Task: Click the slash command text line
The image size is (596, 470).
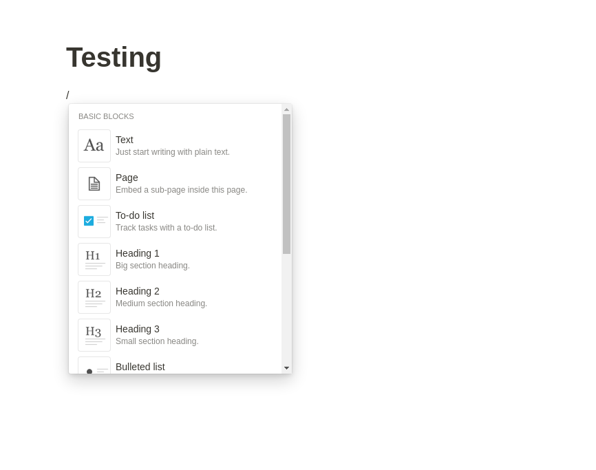Action: pos(68,95)
